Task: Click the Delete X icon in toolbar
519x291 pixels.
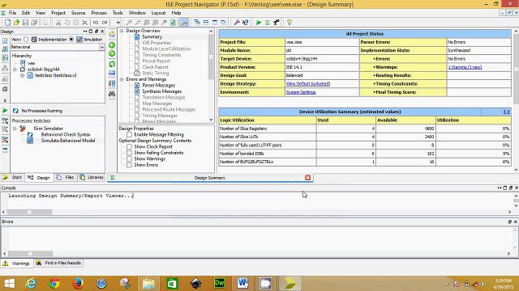Action: click(x=84, y=23)
